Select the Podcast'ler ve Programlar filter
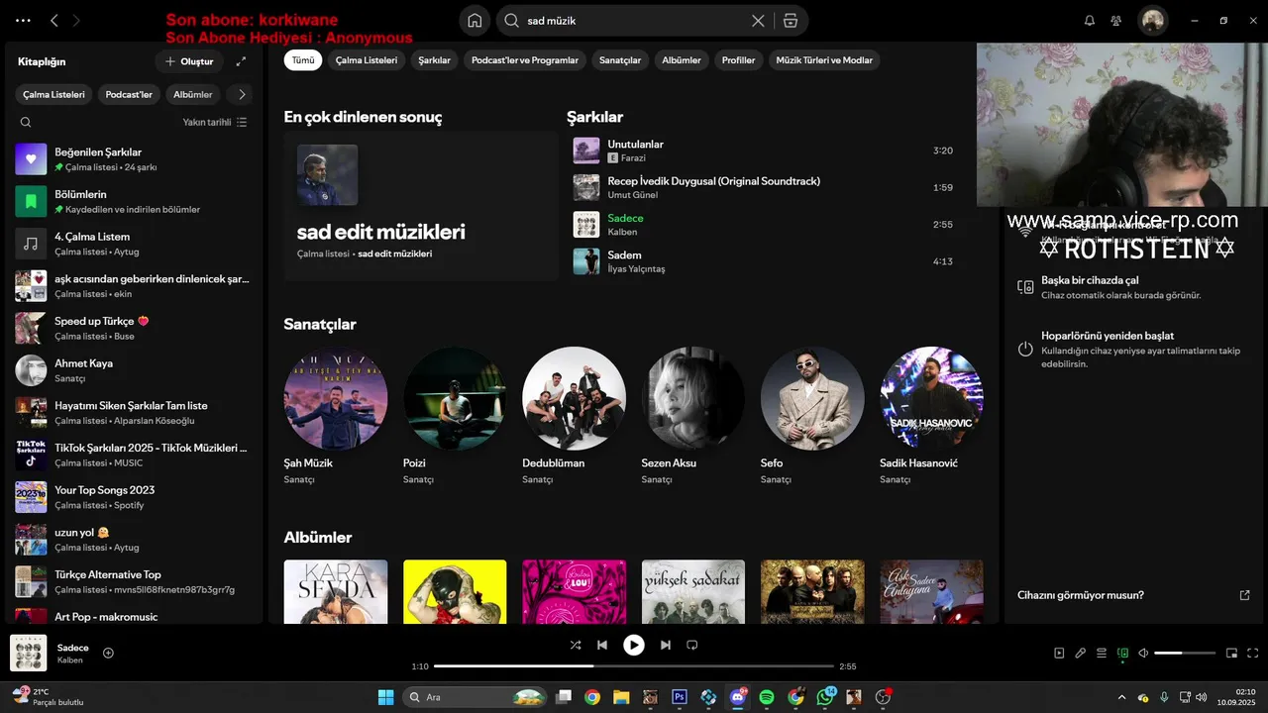Viewport: 1268px width, 713px height. [525, 60]
